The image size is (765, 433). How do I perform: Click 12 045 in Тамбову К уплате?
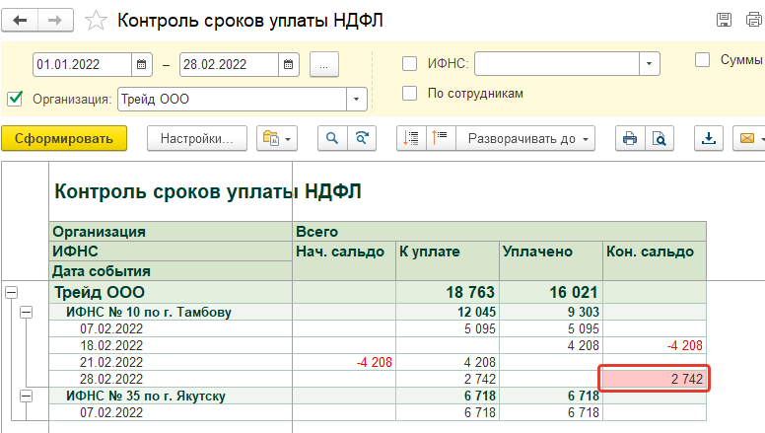pyautogui.click(x=476, y=312)
